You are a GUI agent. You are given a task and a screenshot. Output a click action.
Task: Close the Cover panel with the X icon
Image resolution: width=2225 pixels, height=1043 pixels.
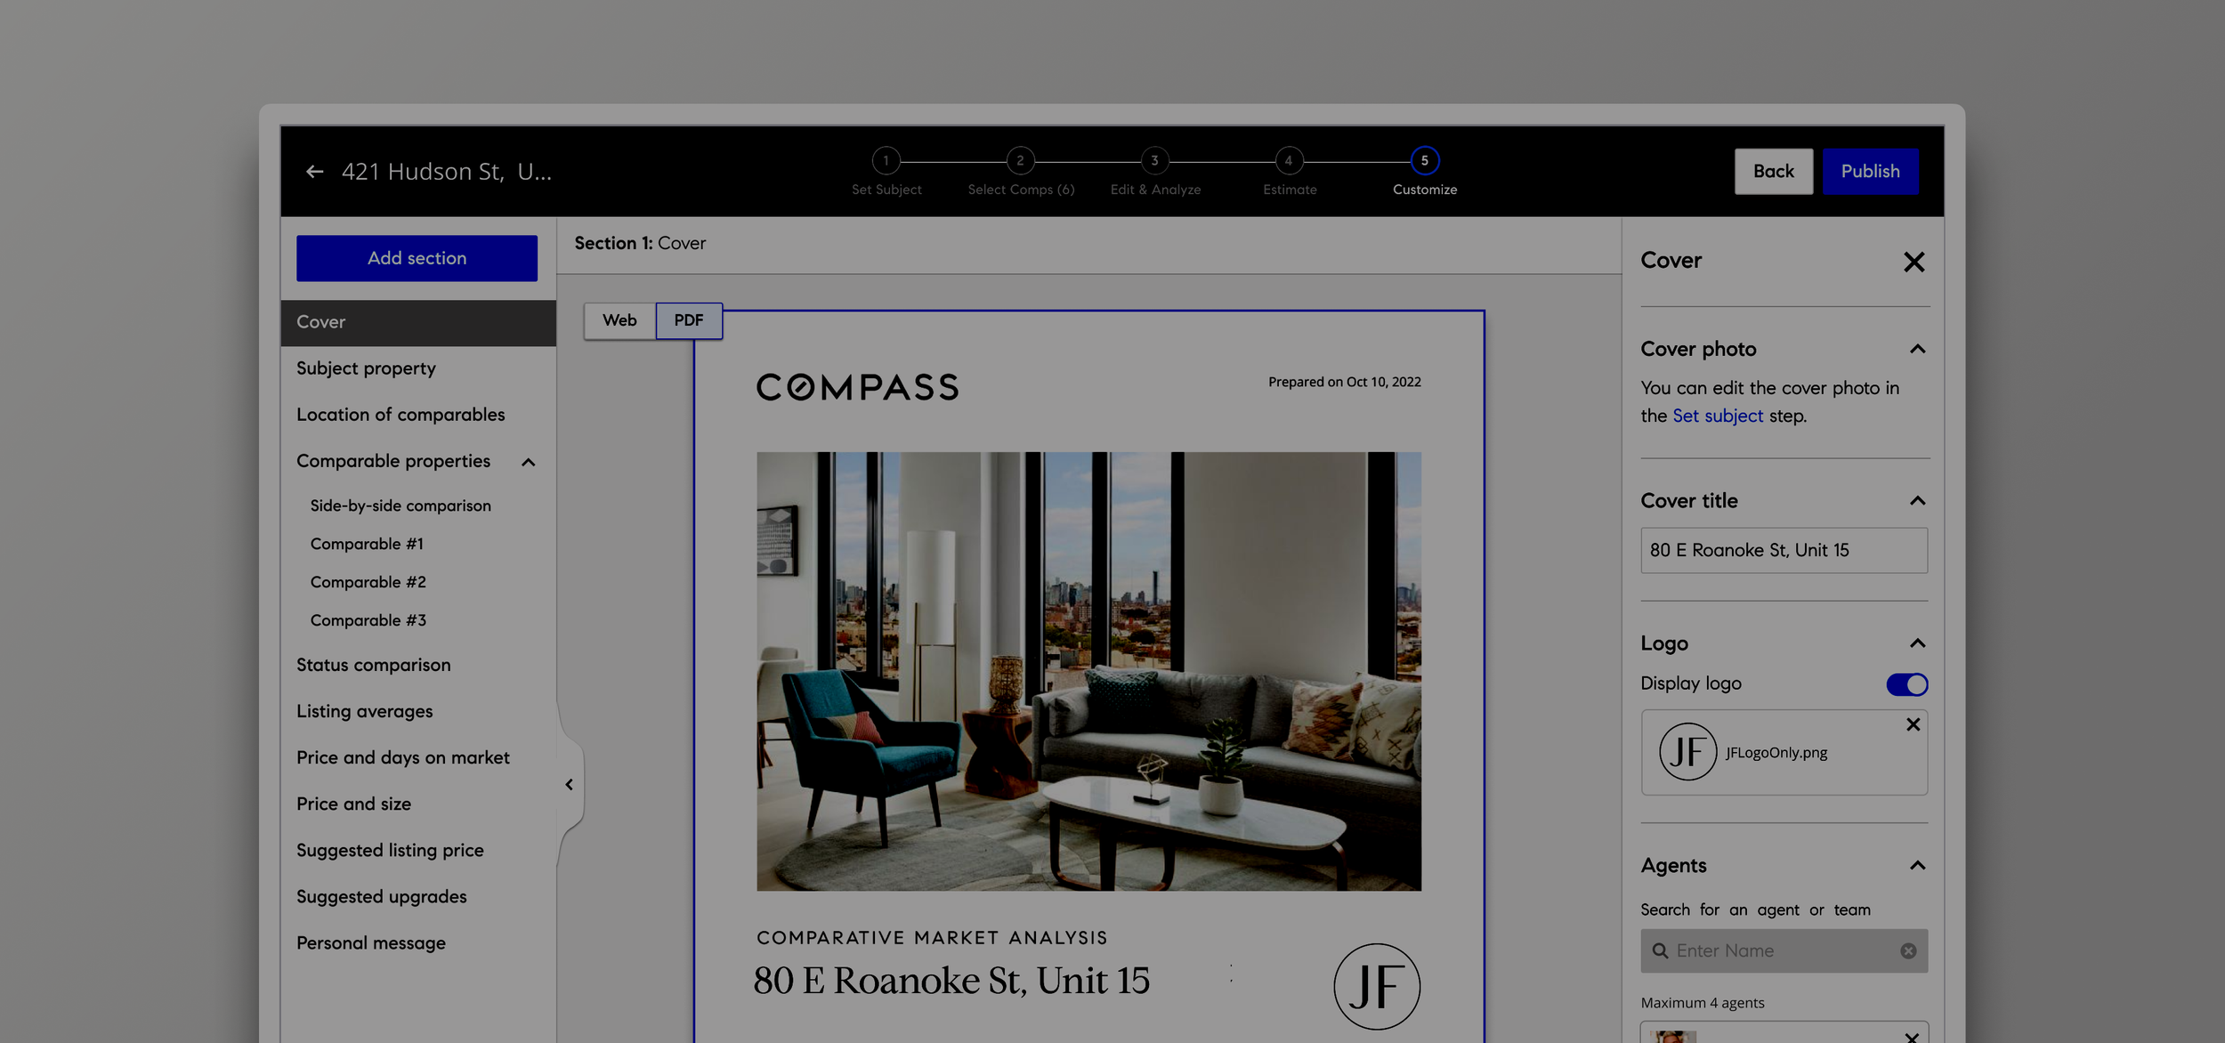[1913, 262]
